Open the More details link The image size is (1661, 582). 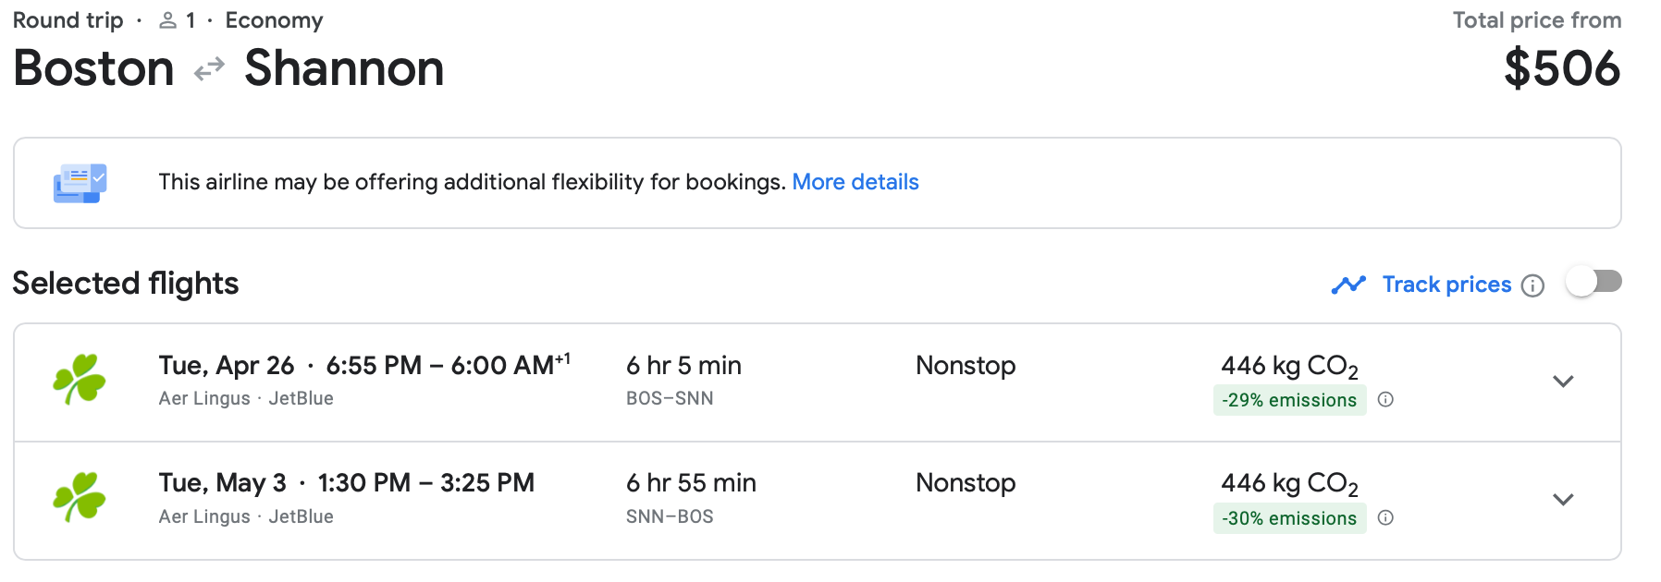(x=855, y=182)
